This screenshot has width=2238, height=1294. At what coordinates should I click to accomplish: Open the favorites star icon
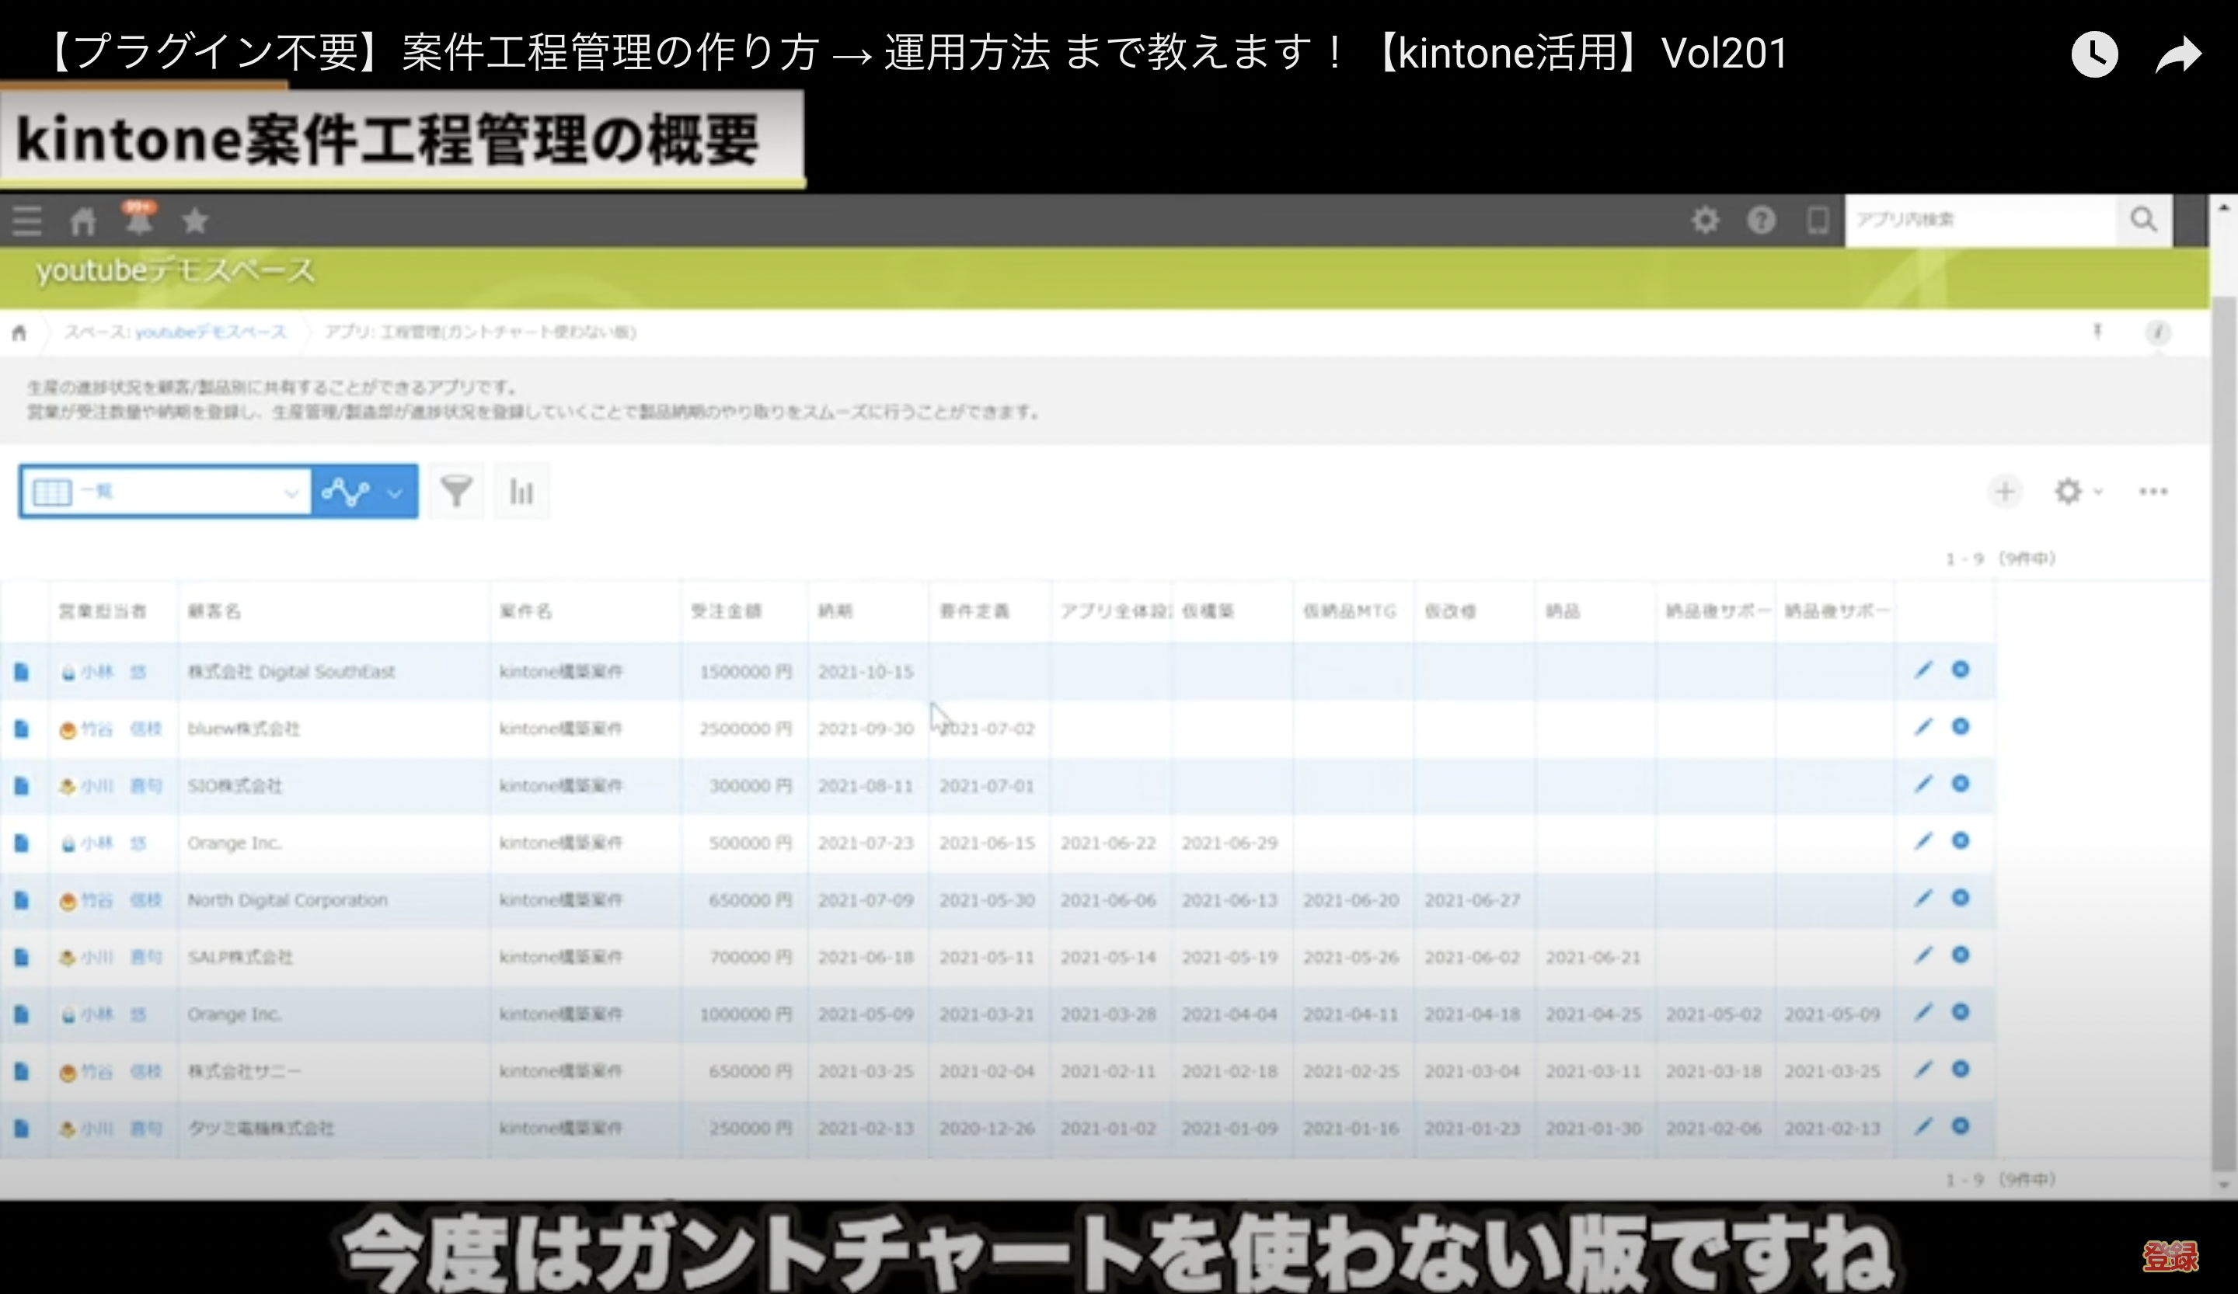click(x=194, y=221)
